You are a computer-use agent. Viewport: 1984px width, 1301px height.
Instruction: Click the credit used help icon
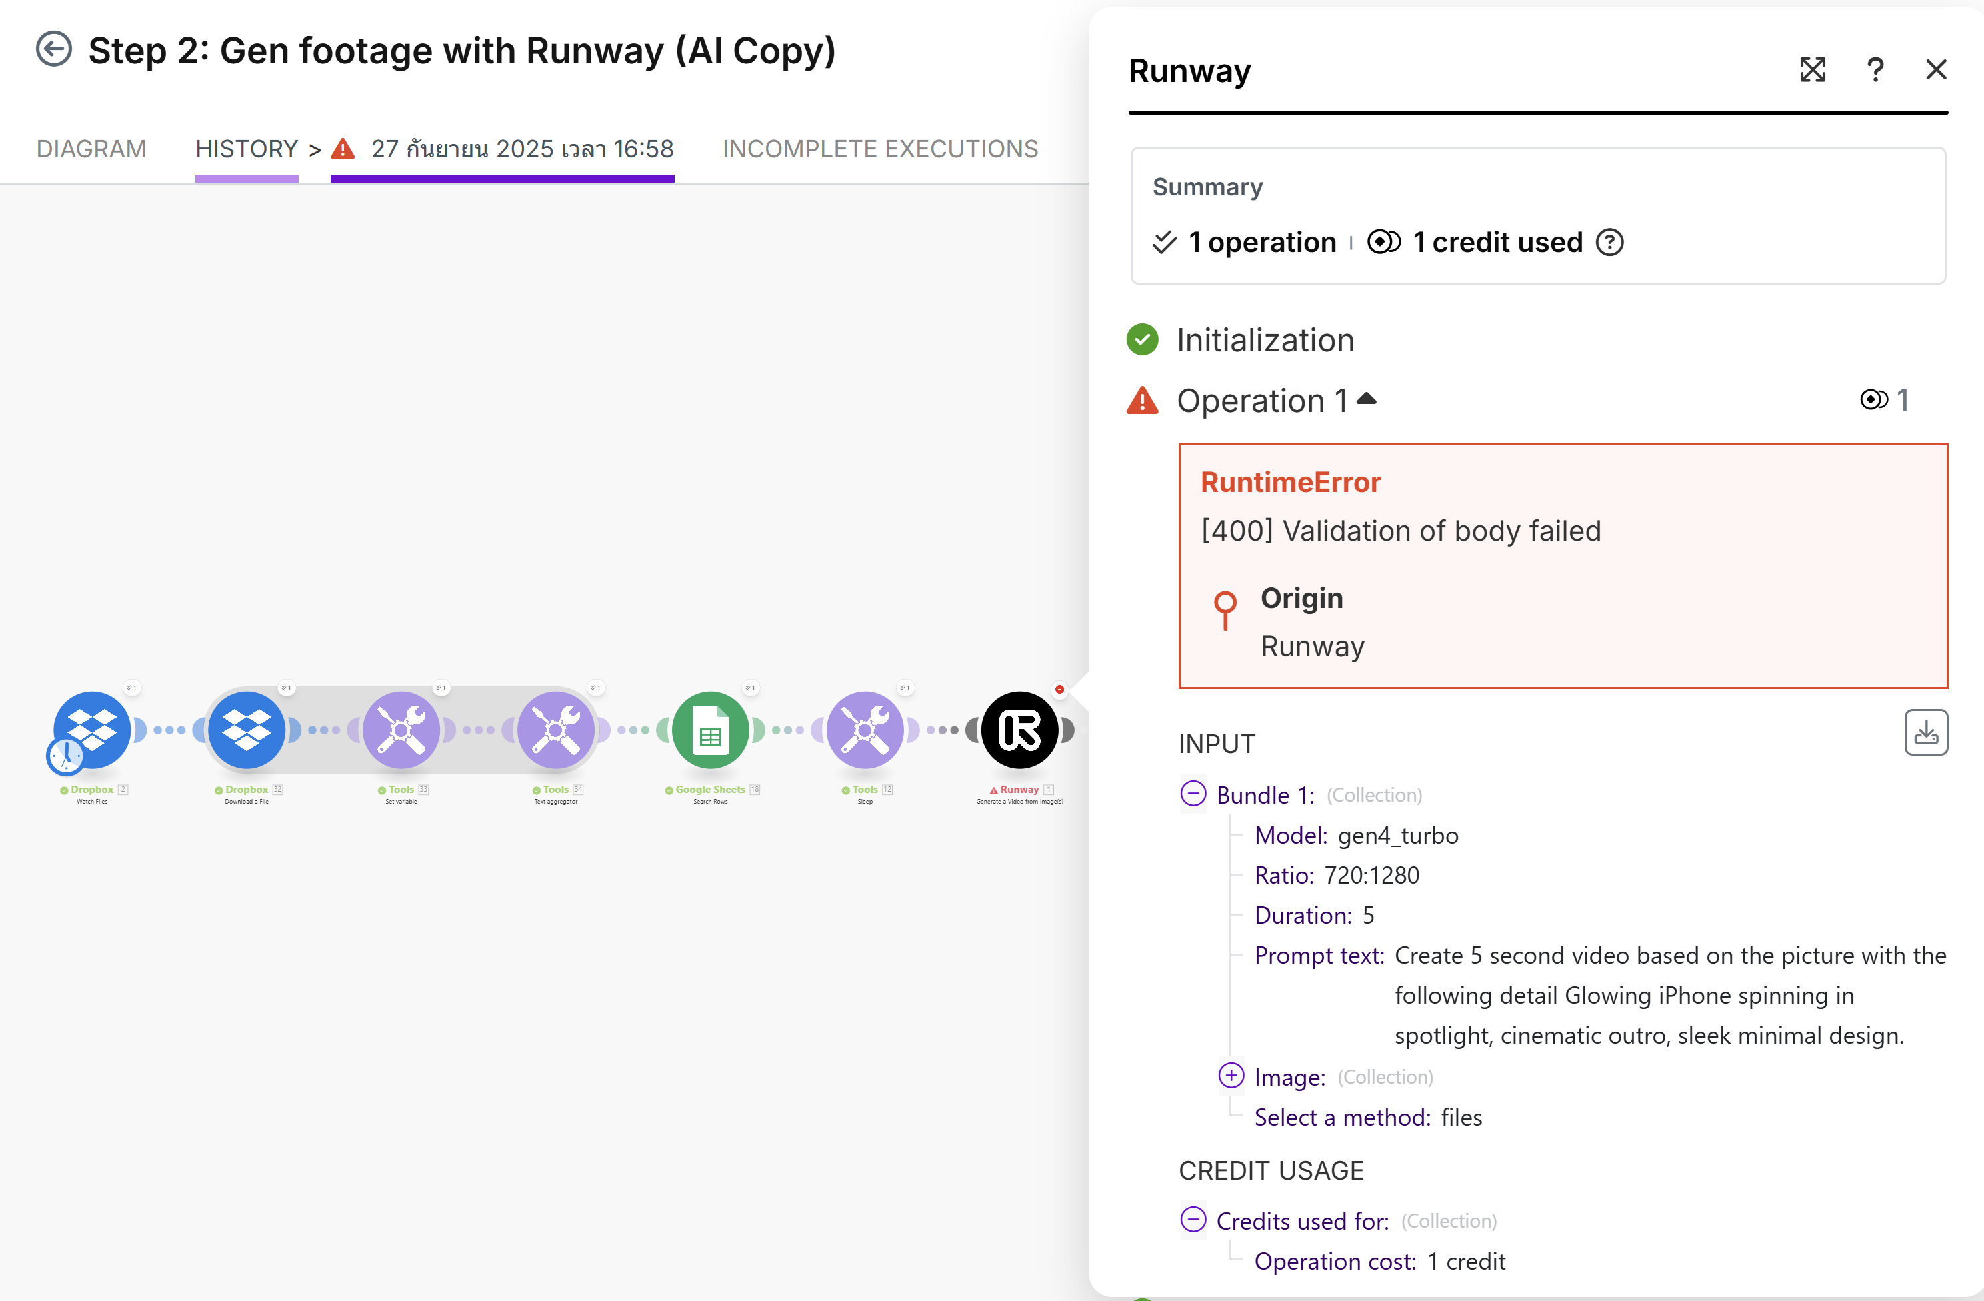[x=1610, y=243]
